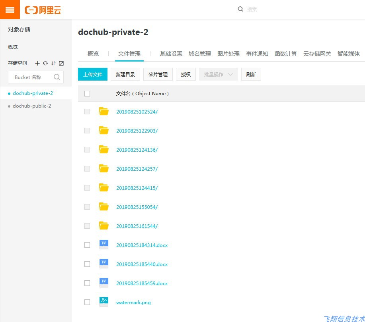This screenshot has height=322, width=365.
Task: Click the Word icon beside 20190825184314.docx
Action: (x=103, y=244)
